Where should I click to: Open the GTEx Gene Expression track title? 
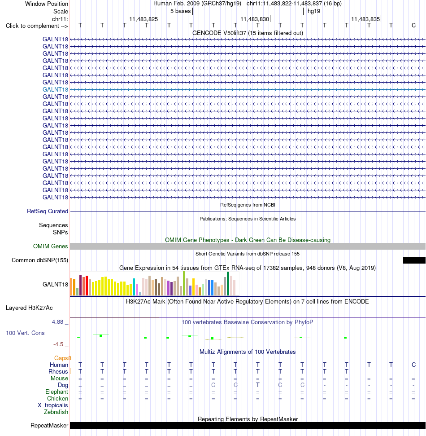click(248, 268)
